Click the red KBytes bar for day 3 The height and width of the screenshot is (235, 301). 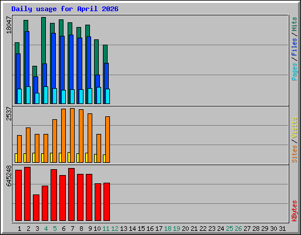pyautogui.click(x=36, y=207)
